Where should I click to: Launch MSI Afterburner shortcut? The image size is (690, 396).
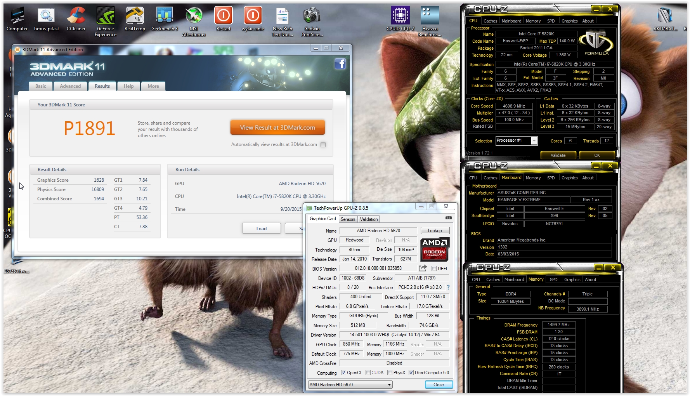pos(194,22)
